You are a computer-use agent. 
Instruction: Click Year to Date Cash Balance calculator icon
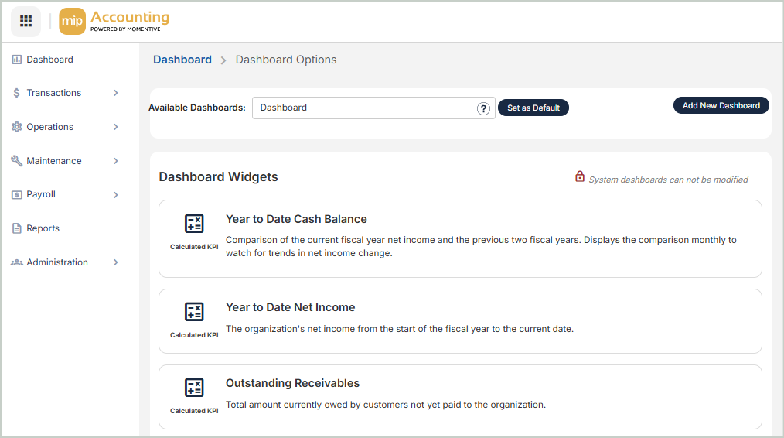194,224
